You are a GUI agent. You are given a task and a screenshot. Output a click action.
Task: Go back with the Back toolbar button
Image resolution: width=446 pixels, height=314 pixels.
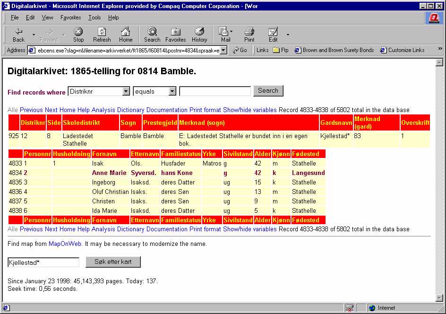[x=19, y=35]
